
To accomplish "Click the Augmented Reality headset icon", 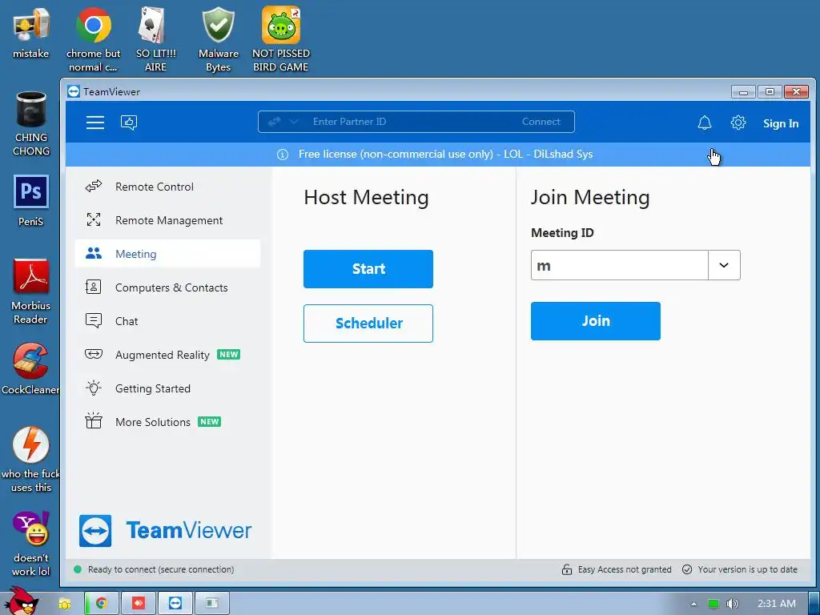I will click(94, 354).
